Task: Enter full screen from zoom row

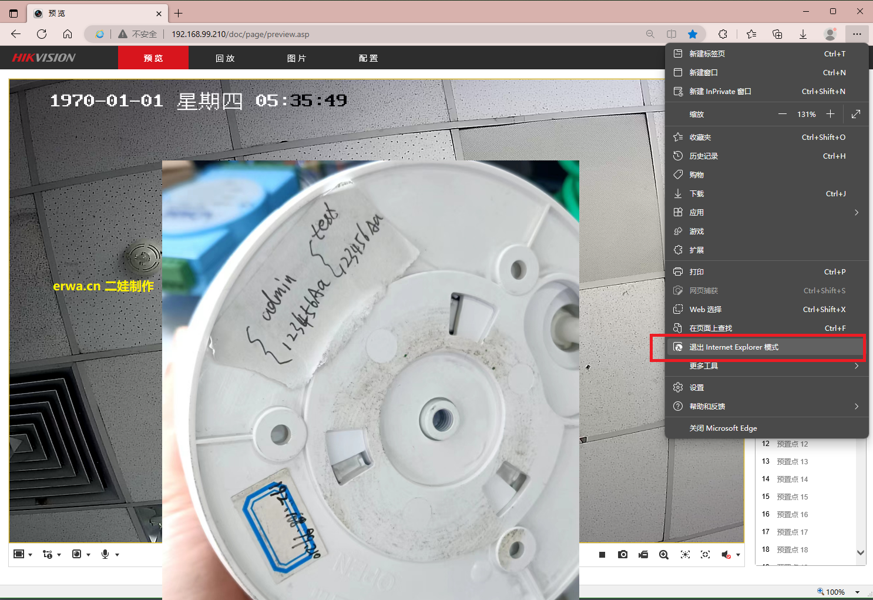Action: point(856,114)
